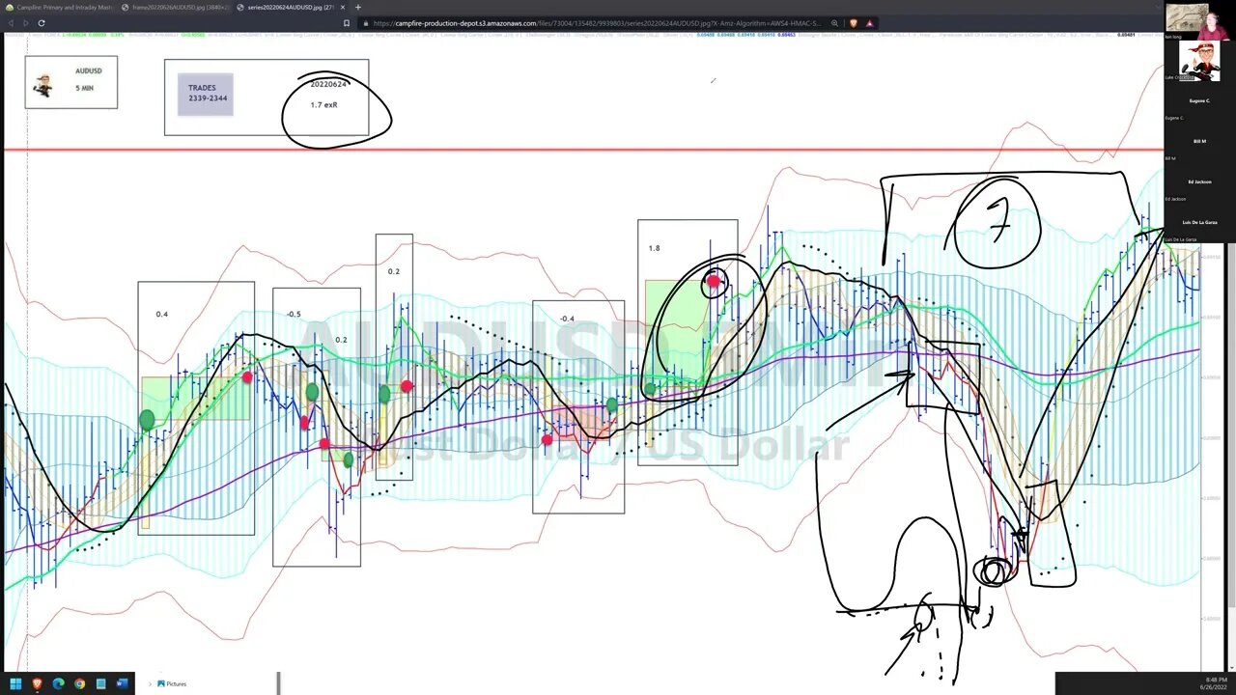Open Brave Shields lion icon

pos(854,23)
